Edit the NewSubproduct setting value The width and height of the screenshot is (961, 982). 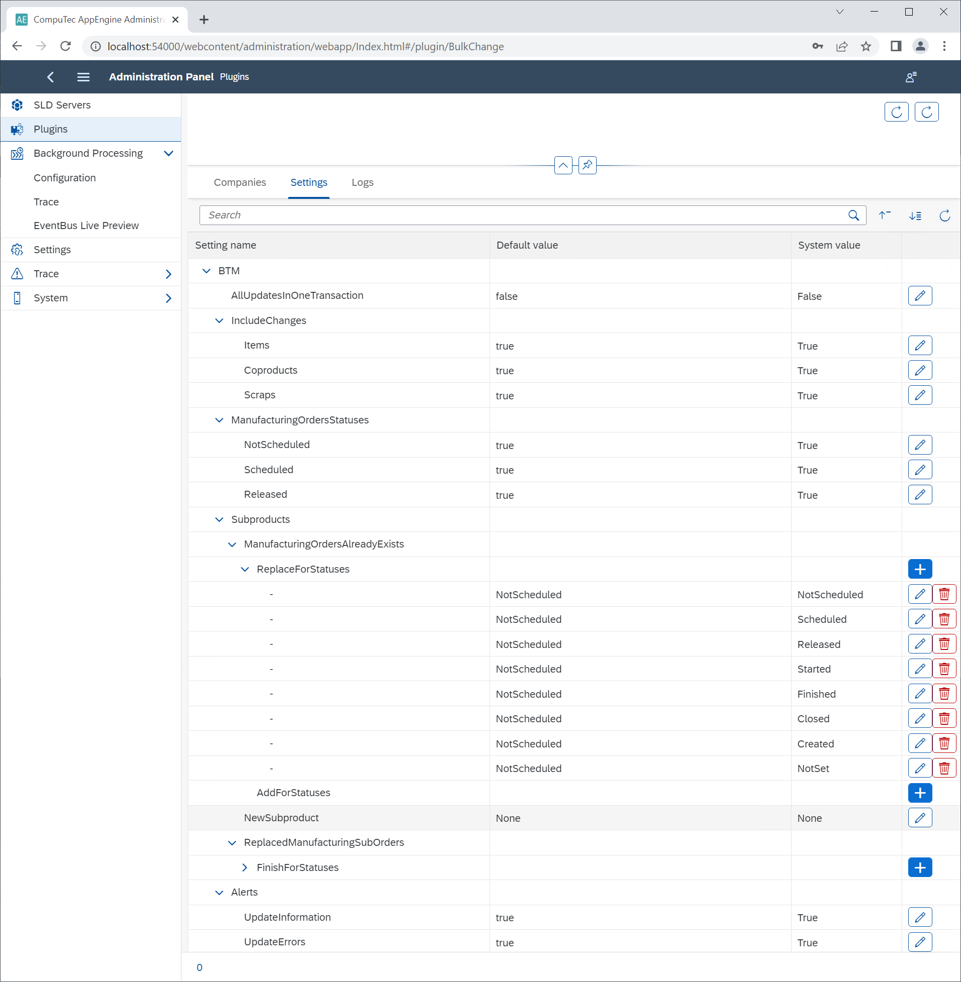(920, 818)
